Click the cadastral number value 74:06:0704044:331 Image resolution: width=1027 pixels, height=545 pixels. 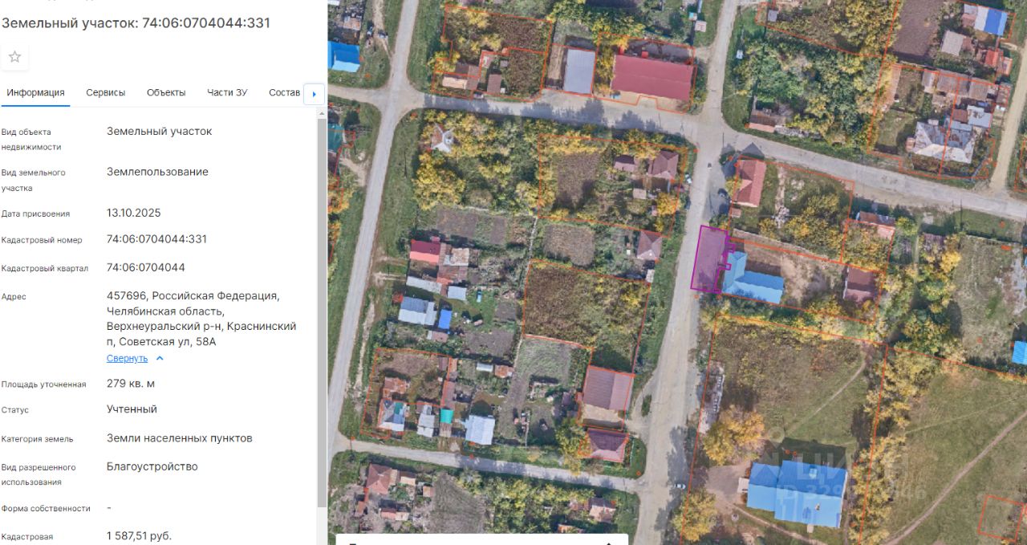click(x=156, y=239)
